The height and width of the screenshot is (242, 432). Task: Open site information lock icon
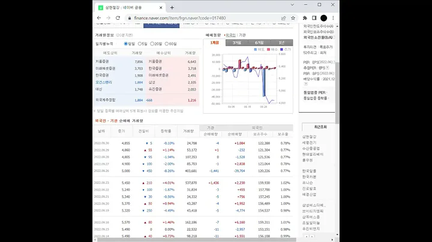pyautogui.click(x=130, y=18)
